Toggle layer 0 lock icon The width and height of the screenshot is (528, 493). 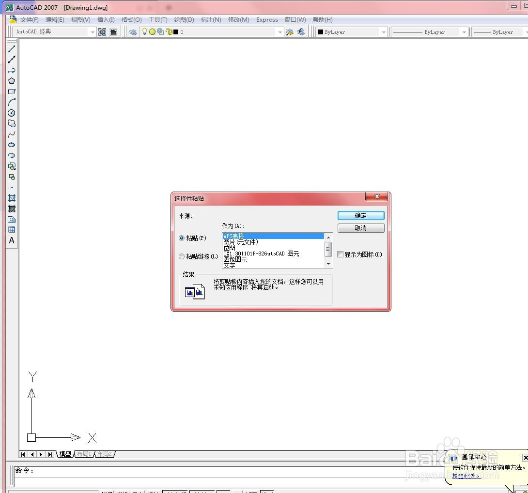tap(169, 32)
